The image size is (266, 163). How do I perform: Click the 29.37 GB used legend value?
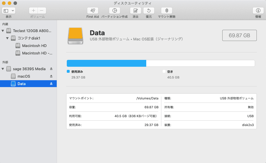coord(78,77)
